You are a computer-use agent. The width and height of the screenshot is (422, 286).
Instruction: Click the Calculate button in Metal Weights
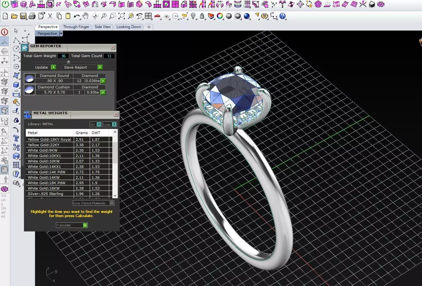[72, 225]
